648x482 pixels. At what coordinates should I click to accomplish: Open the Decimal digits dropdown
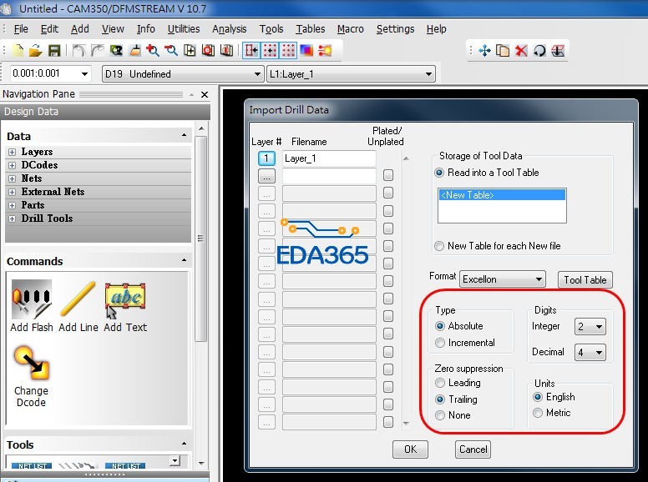coord(590,353)
